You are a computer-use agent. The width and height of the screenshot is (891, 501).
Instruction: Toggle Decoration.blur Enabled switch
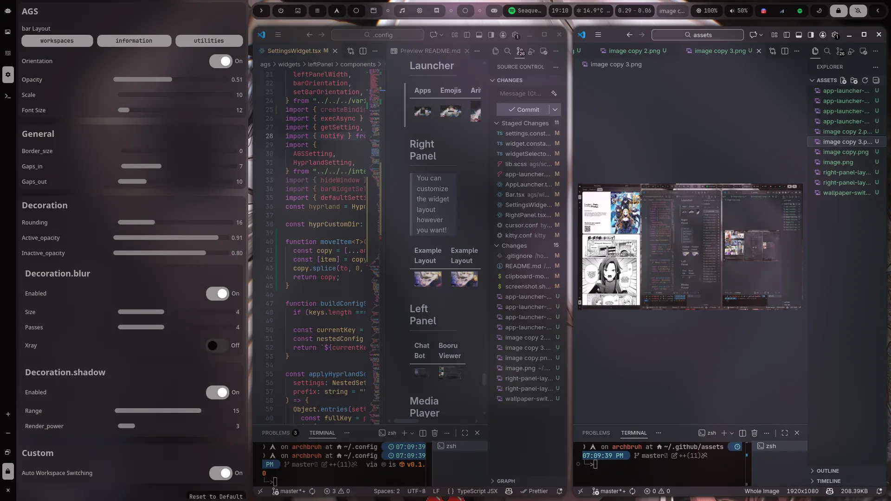(218, 294)
